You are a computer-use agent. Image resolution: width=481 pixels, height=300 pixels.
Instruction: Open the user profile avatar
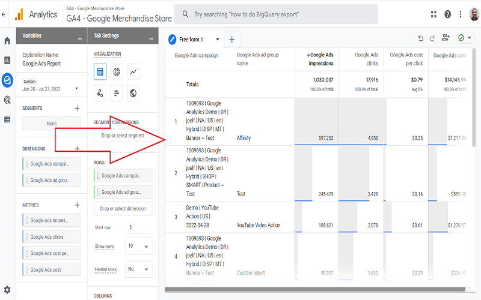point(474,14)
